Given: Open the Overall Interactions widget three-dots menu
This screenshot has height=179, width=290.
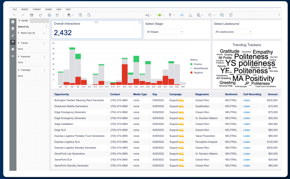Looking at the screenshot, I should 140,22.
